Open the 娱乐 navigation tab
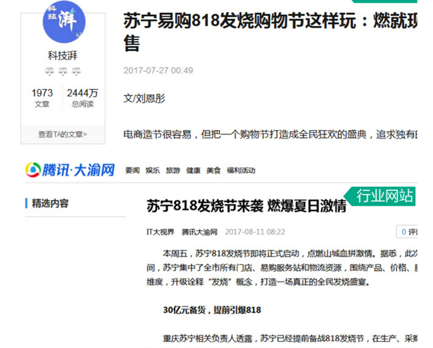The height and width of the screenshot is (348, 433). coord(152,170)
